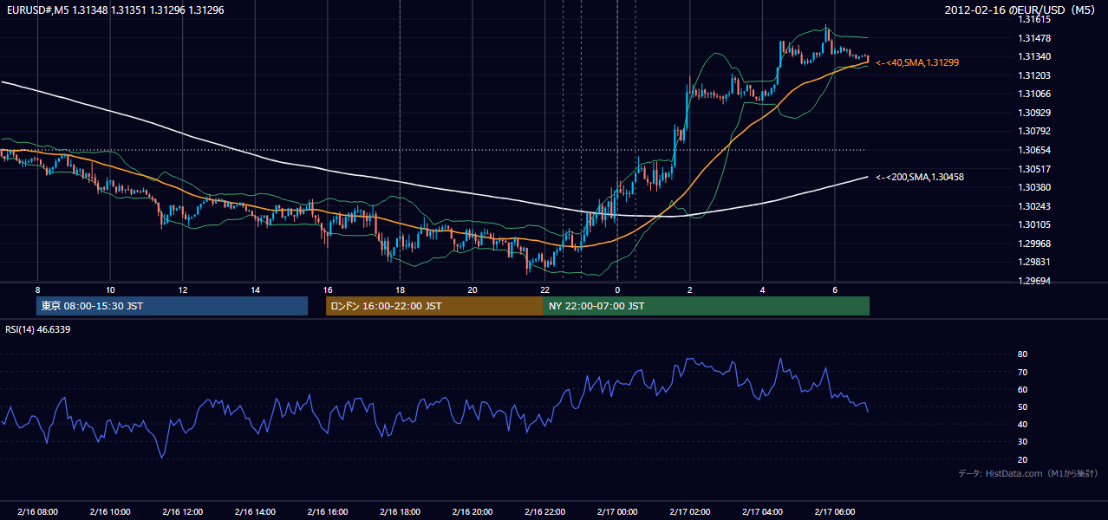The height and width of the screenshot is (520, 1108).
Task: Open the HistData.com data source credit
Action: click(1028, 473)
